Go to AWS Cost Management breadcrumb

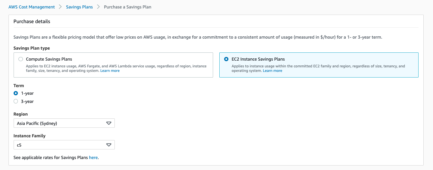(x=31, y=7)
